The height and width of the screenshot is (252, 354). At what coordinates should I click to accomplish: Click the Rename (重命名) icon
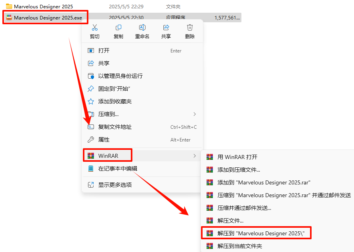click(142, 27)
